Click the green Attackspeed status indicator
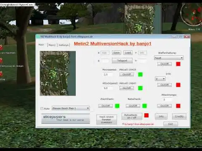Viewport: 202px width, 151px height. 140,88
